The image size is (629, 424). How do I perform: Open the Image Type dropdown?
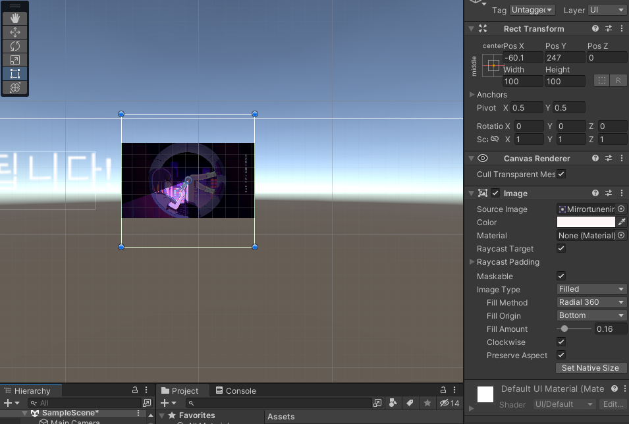(x=591, y=289)
